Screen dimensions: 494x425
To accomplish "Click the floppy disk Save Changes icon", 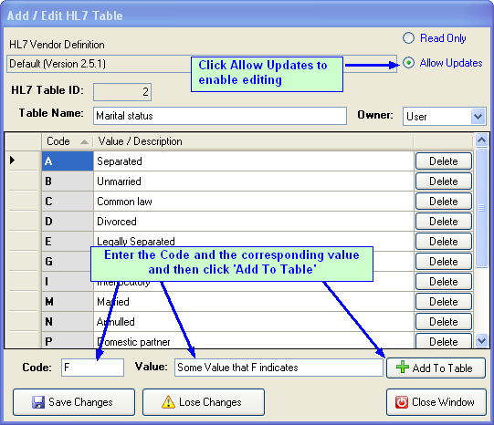I will coord(38,402).
